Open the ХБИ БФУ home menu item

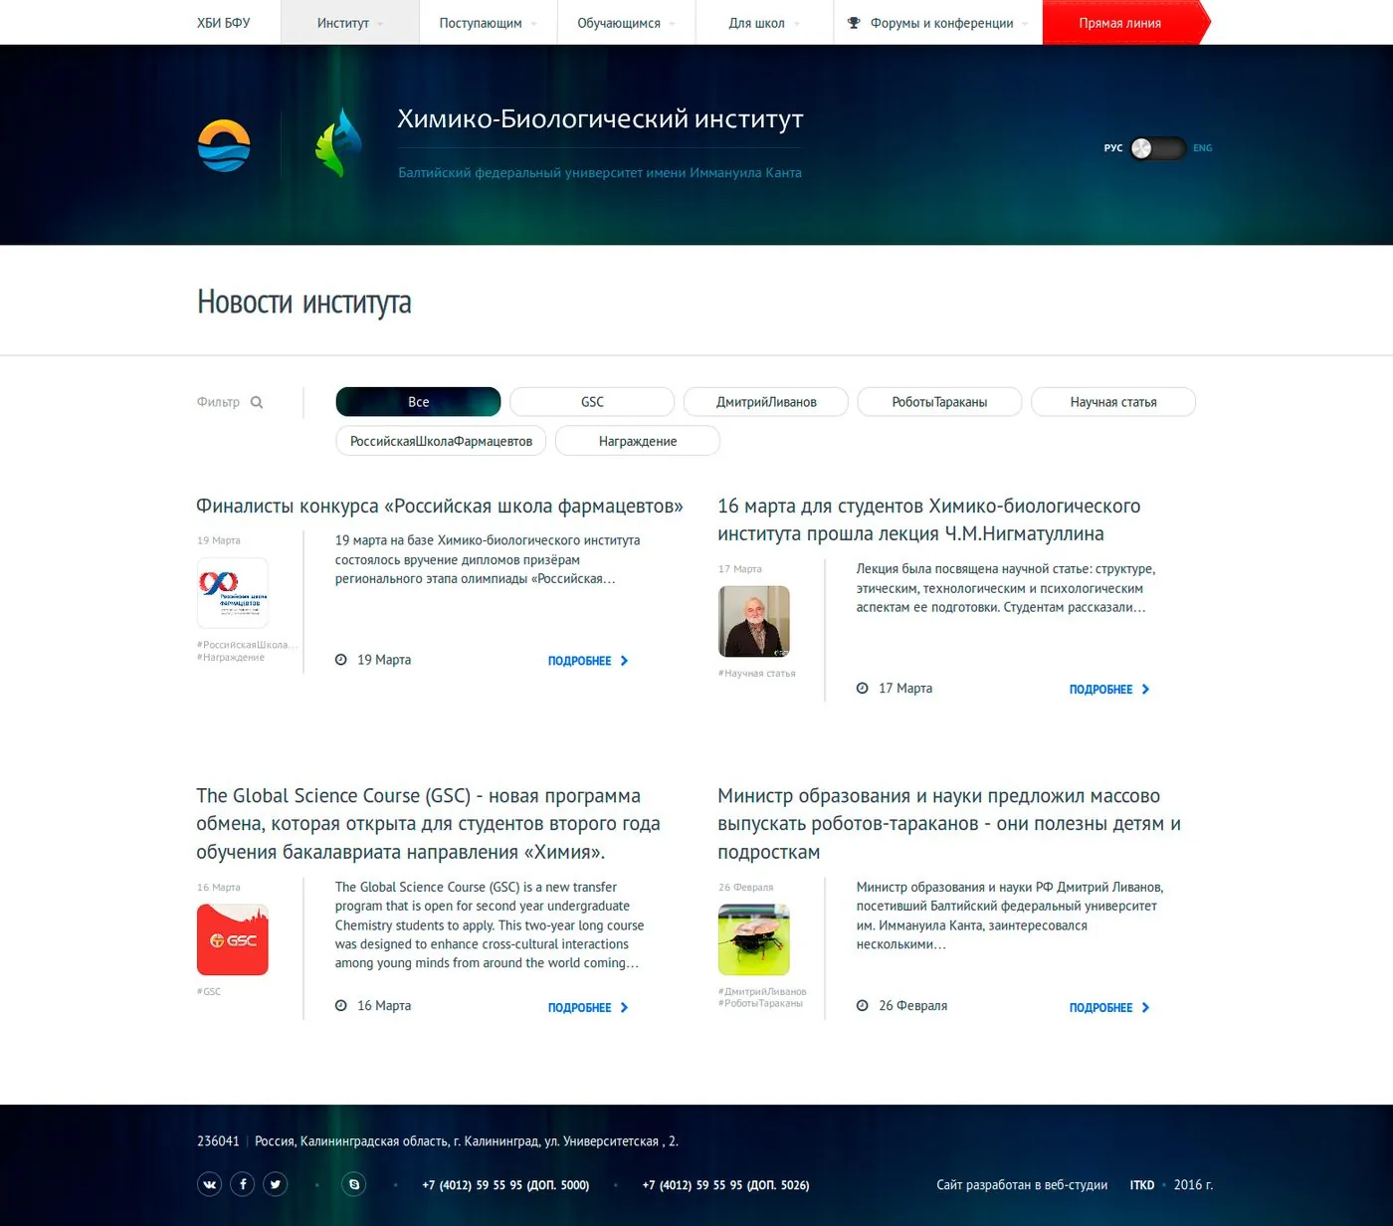(224, 23)
